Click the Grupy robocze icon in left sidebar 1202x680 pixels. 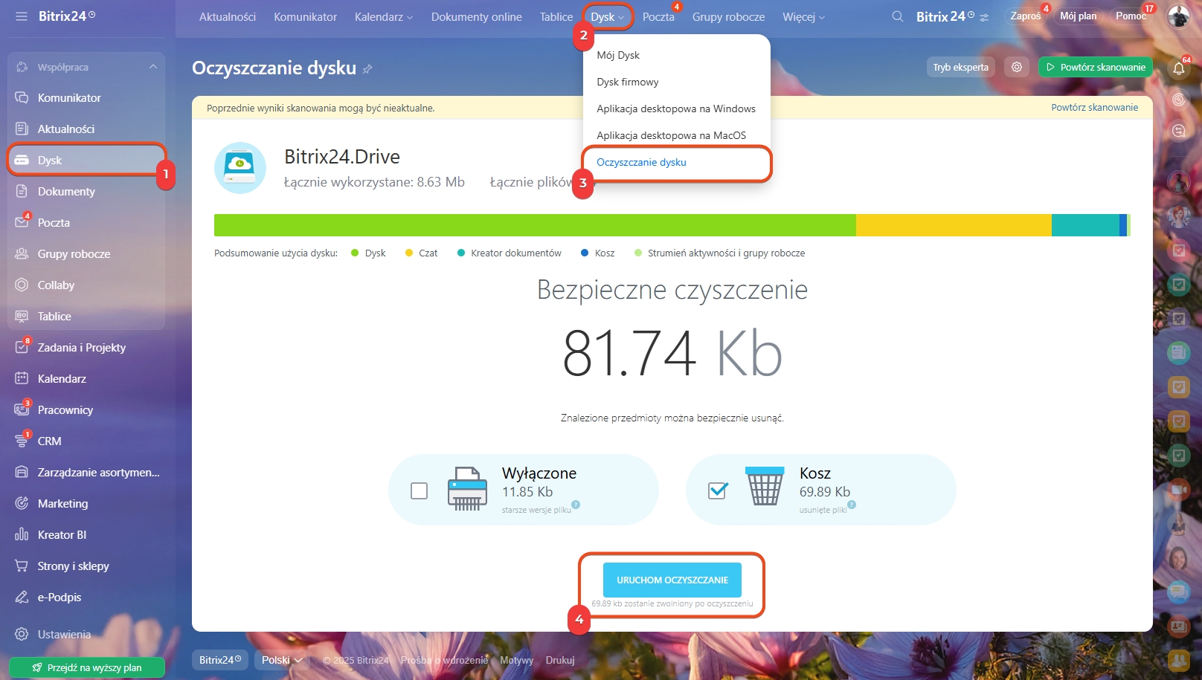(22, 253)
